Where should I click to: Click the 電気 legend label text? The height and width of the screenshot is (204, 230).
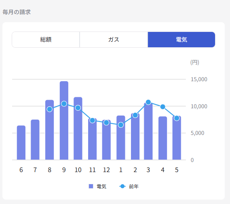coord(101,186)
